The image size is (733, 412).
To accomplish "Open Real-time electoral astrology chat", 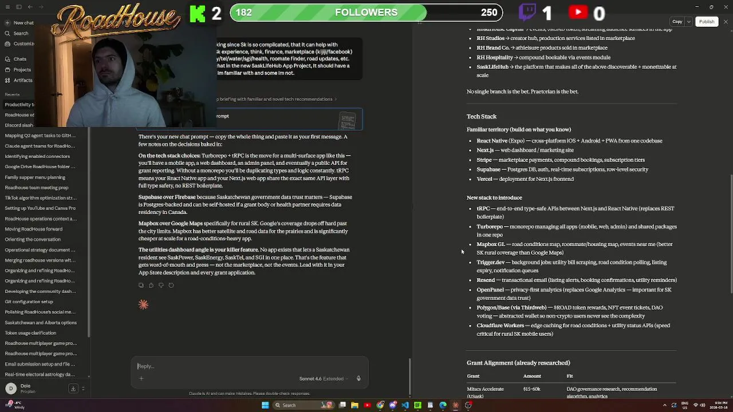I will click(x=41, y=374).
